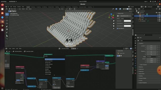Click the Color Buttons gray swatch
The width and height of the screenshot is (161, 90).
pyautogui.click(x=127, y=23)
